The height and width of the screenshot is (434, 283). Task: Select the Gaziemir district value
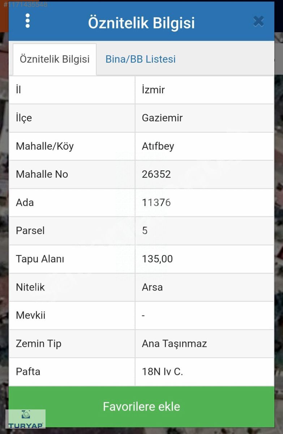[162, 118]
